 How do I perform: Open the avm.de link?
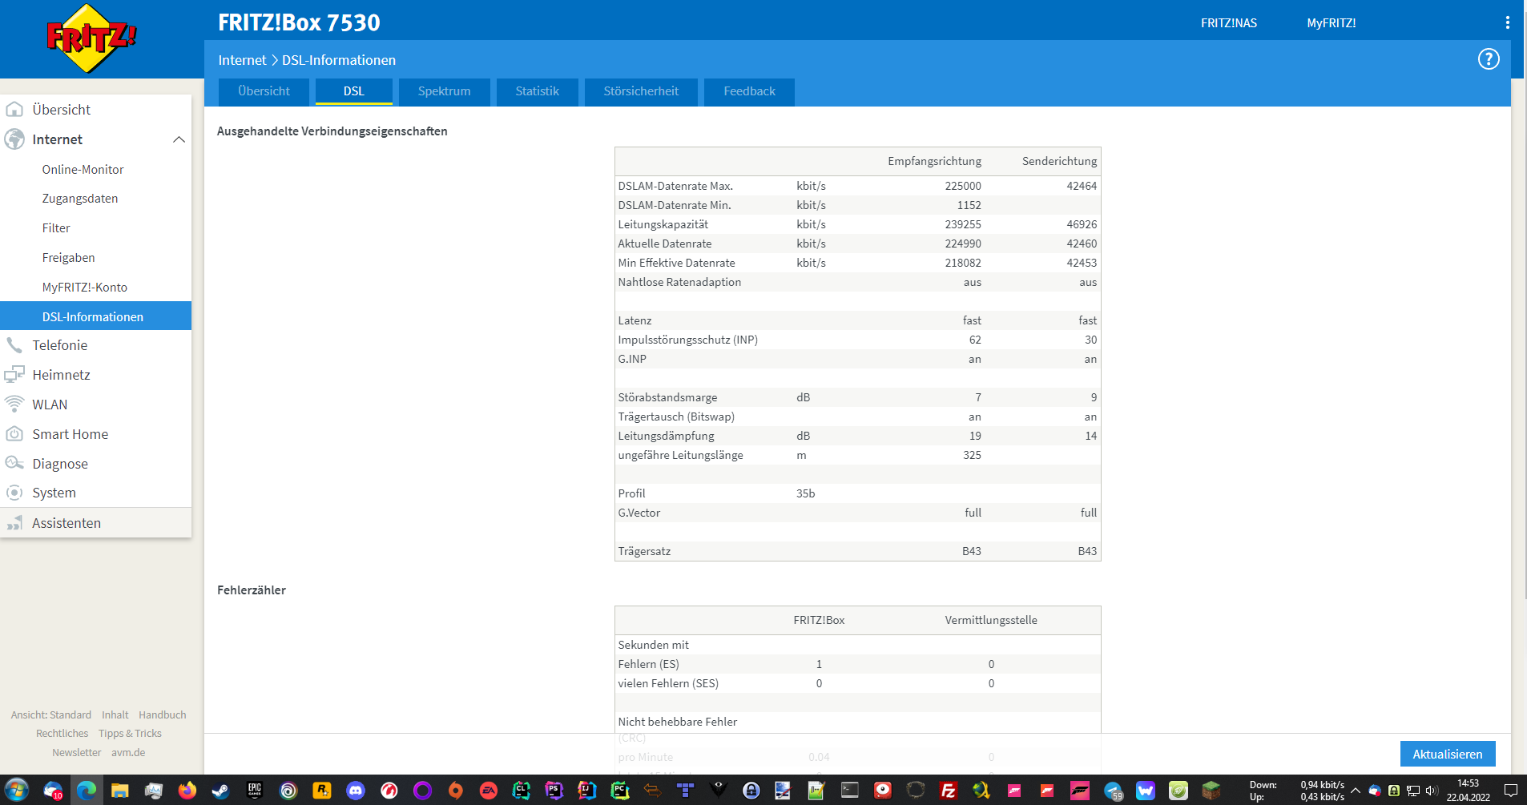pos(128,753)
